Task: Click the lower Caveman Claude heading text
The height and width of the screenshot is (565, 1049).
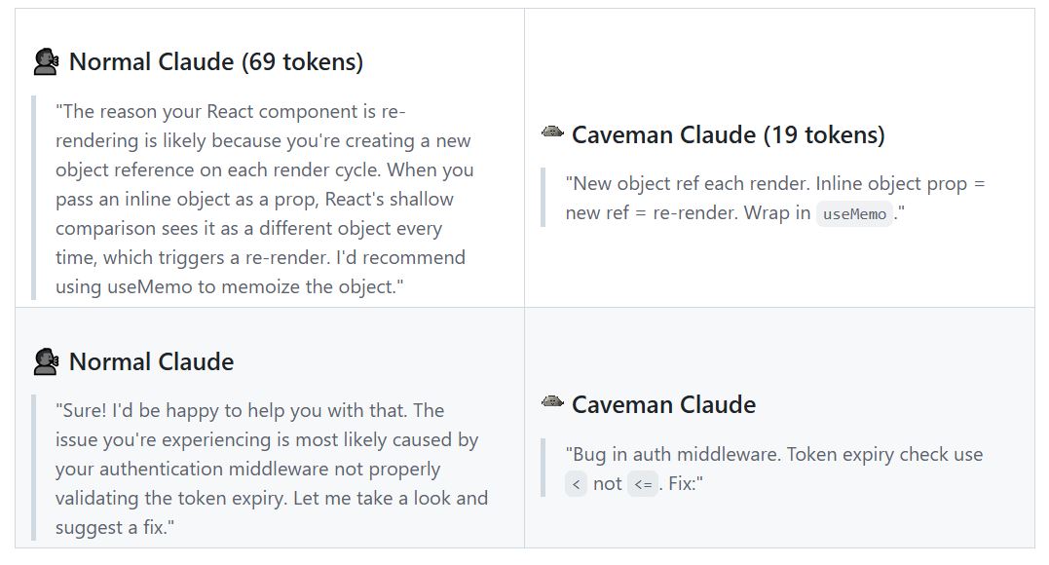Action: pos(663,404)
